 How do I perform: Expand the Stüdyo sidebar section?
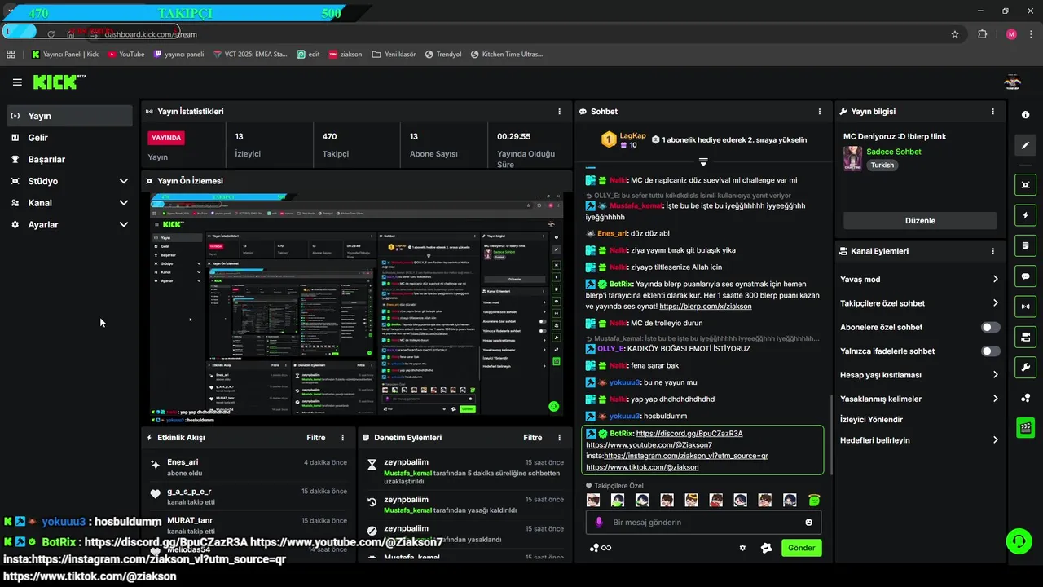[x=69, y=181]
